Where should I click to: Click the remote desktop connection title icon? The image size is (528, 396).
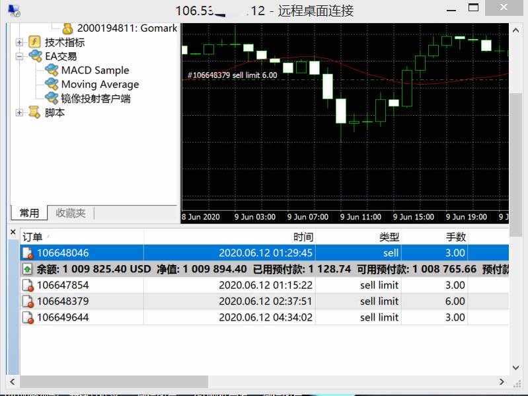pos(14,11)
